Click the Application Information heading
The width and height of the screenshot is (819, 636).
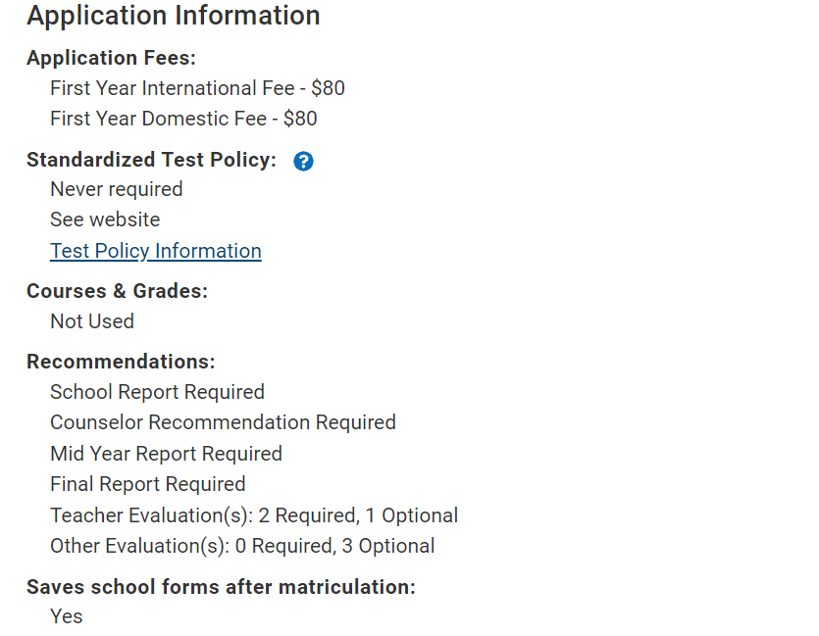click(x=174, y=16)
